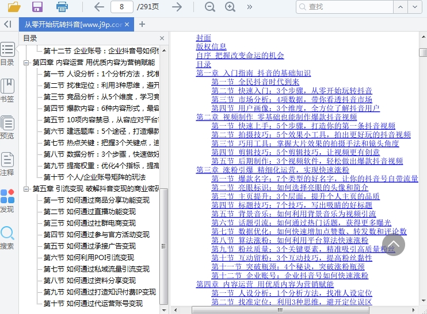The image size is (427, 314).
Task: Close the 从零开始玩转抖音 document tab
Action: tap(127, 25)
